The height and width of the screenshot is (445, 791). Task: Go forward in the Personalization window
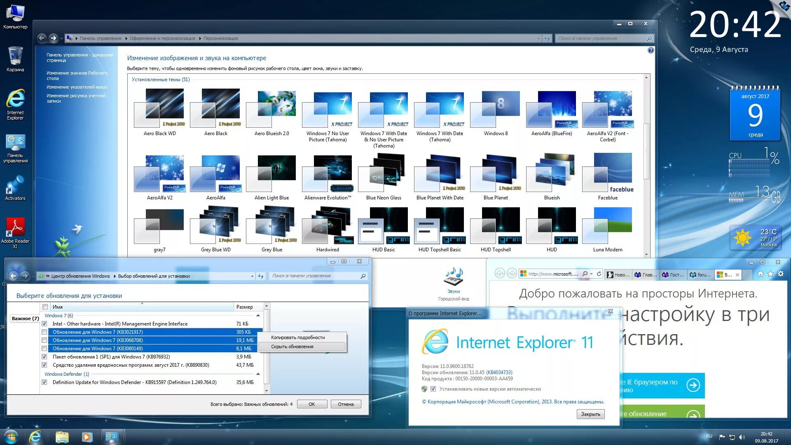53,38
